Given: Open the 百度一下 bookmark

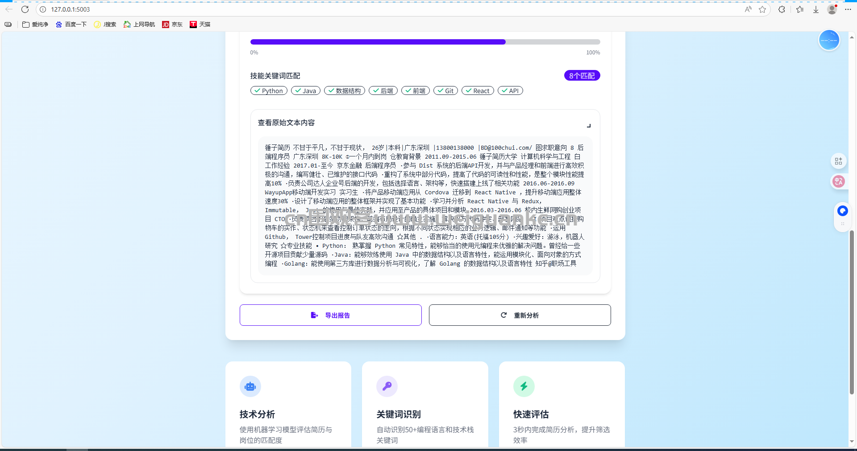Looking at the screenshot, I should [71, 25].
